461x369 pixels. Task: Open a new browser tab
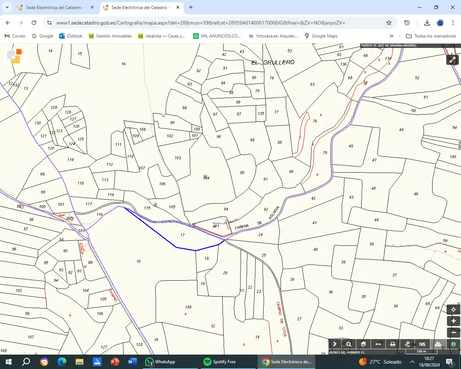point(191,7)
